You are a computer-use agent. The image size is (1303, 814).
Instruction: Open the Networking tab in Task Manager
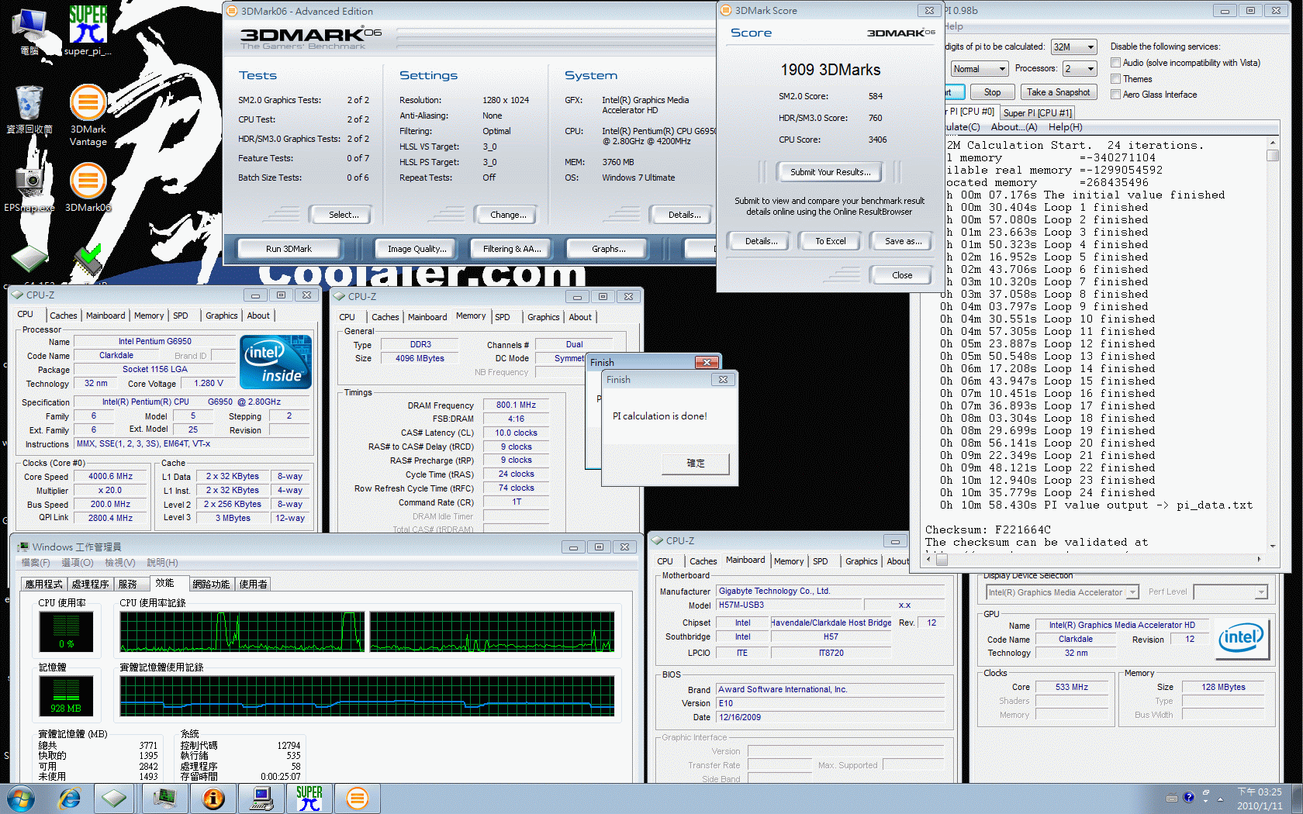coord(211,585)
